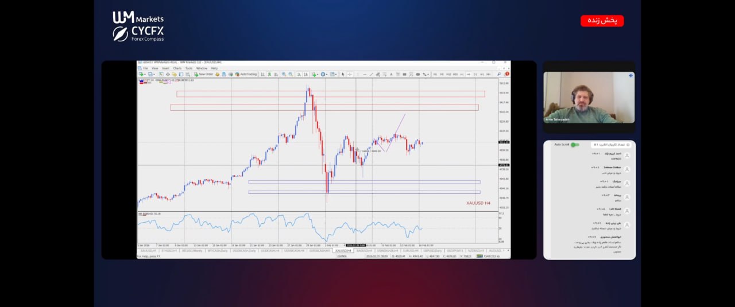Image resolution: width=735 pixels, height=307 pixels.
Task: Open the File menu
Action: pos(145,68)
